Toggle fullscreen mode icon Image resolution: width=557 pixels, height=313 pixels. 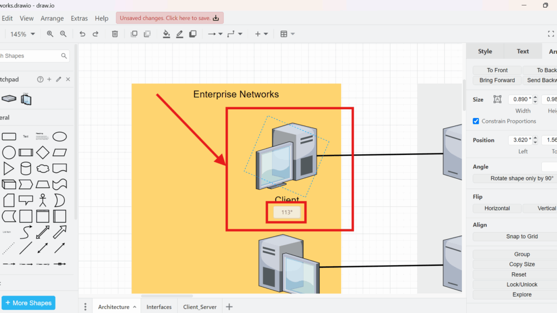tap(551, 34)
